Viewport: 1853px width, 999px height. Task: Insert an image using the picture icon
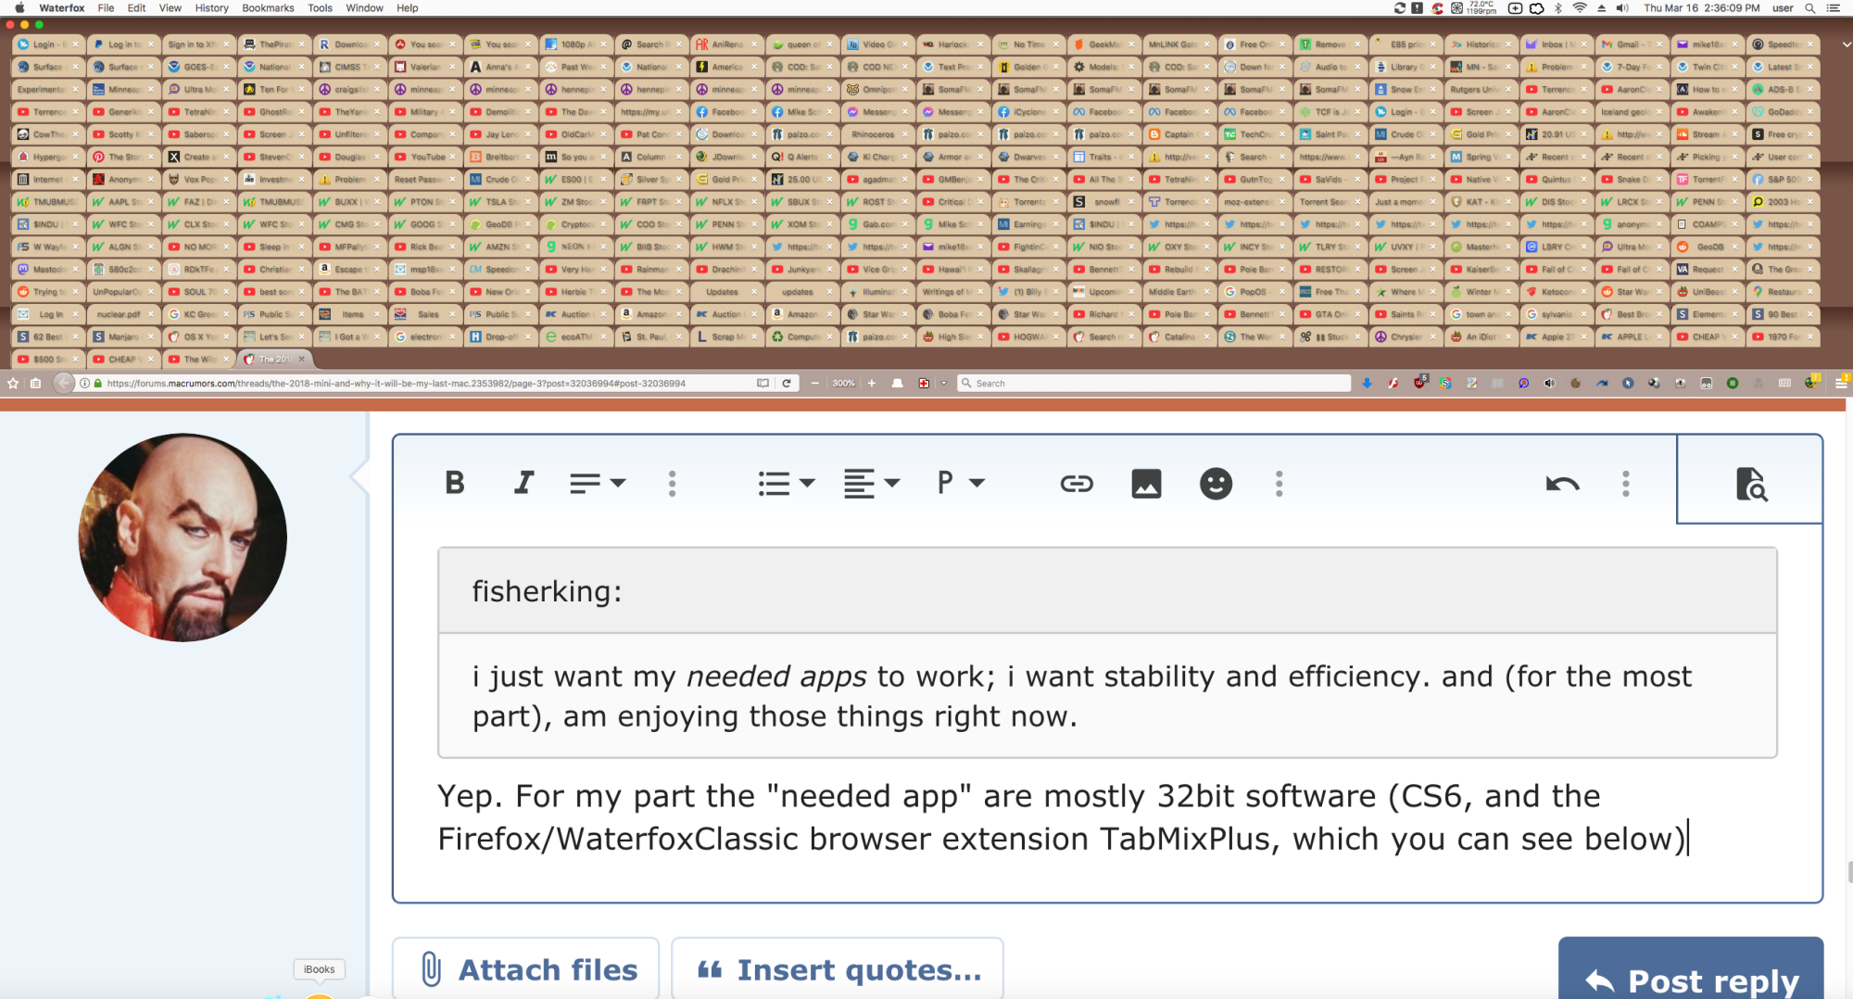tap(1146, 483)
